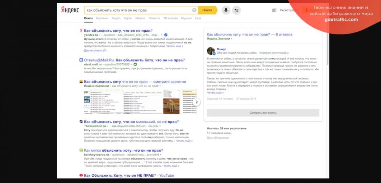Click the Яндекс logo
Viewport: 381px width, 183px height.
(x=70, y=10)
